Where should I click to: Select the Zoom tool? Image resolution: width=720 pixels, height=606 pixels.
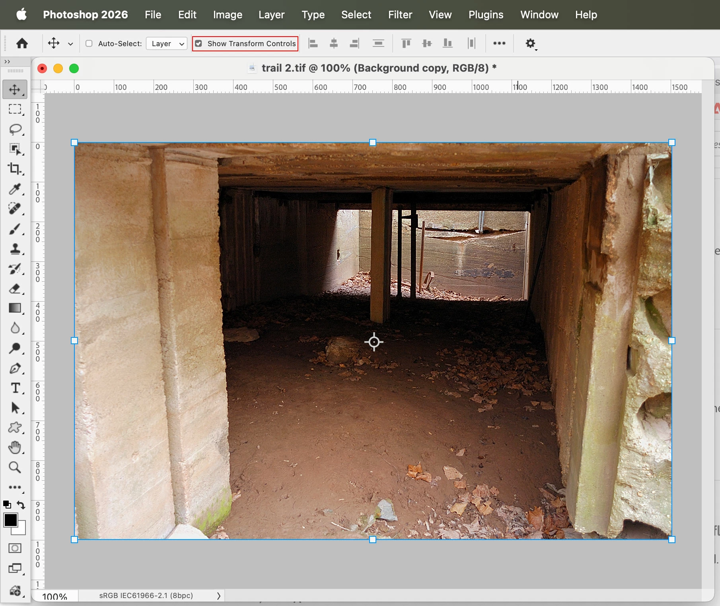coord(15,468)
